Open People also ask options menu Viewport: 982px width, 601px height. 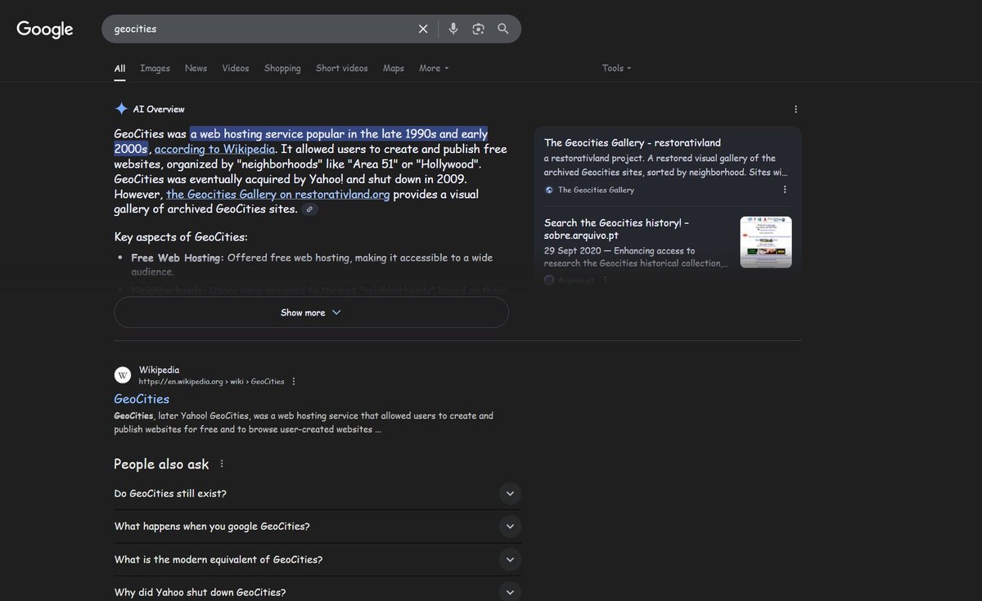pos(222,464)
